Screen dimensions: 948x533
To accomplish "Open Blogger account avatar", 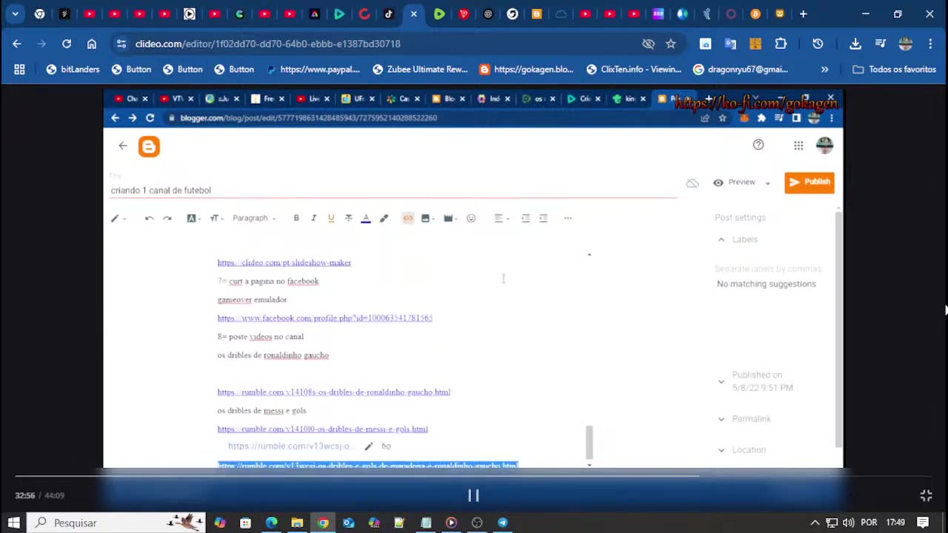I will point(824,145).
